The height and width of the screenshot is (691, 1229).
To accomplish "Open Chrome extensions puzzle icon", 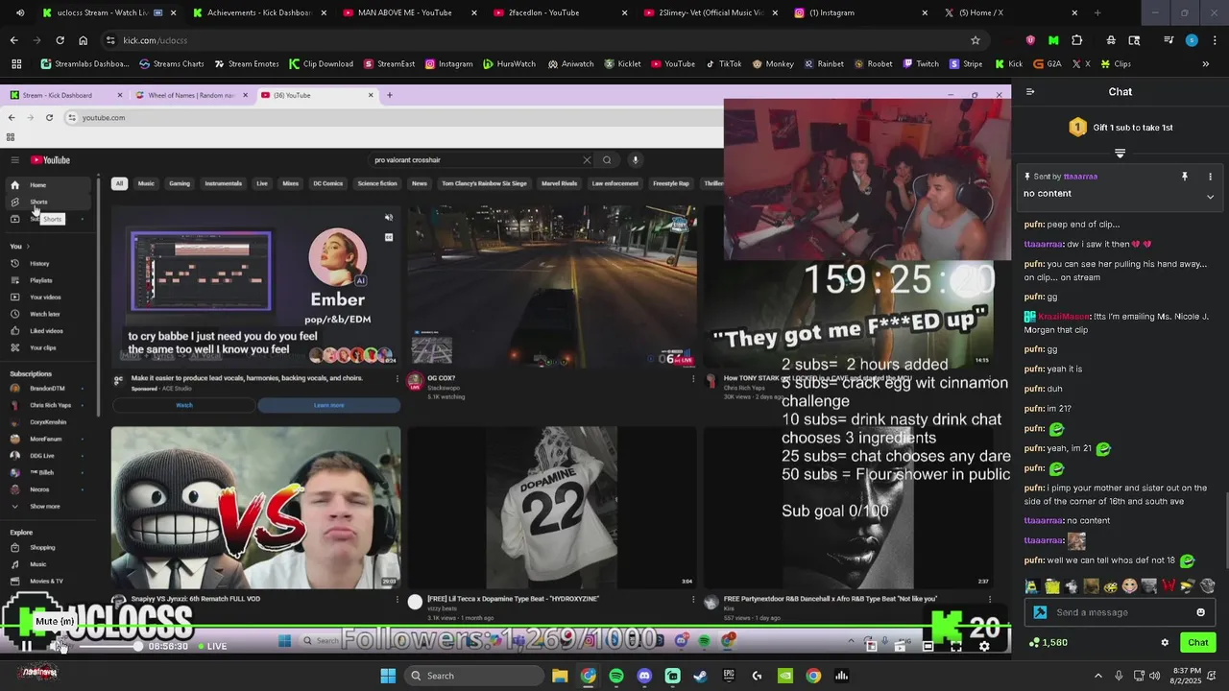I will 1076,40.
